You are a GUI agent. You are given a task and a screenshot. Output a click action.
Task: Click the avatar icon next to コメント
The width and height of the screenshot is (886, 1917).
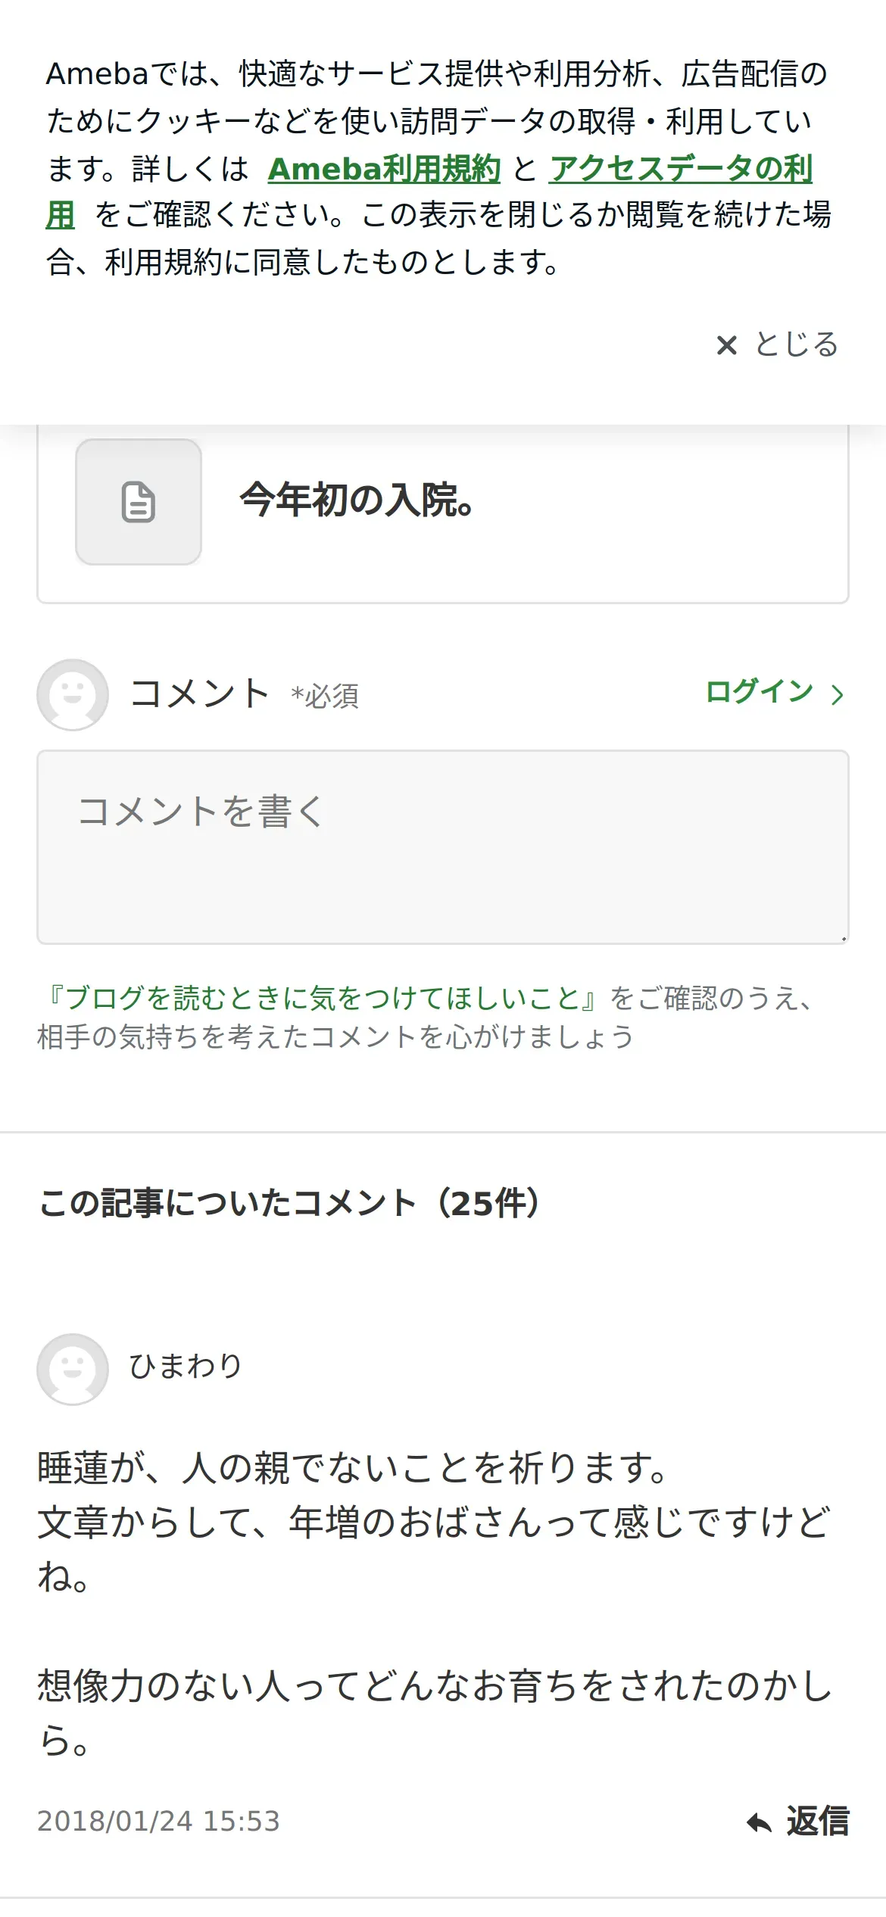pyautogui.click(x=73, y=694)
